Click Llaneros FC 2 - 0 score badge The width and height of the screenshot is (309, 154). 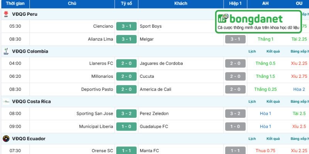coord(126,64)
